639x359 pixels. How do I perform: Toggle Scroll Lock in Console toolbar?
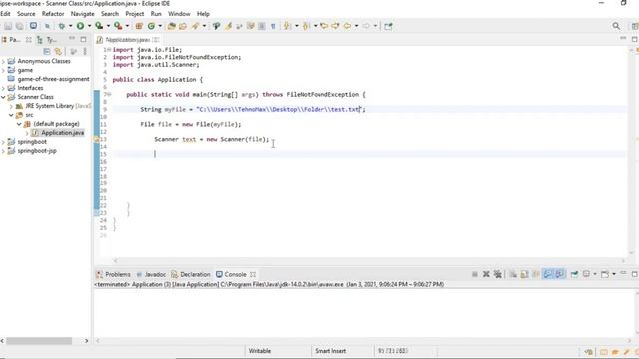(524, 275)
